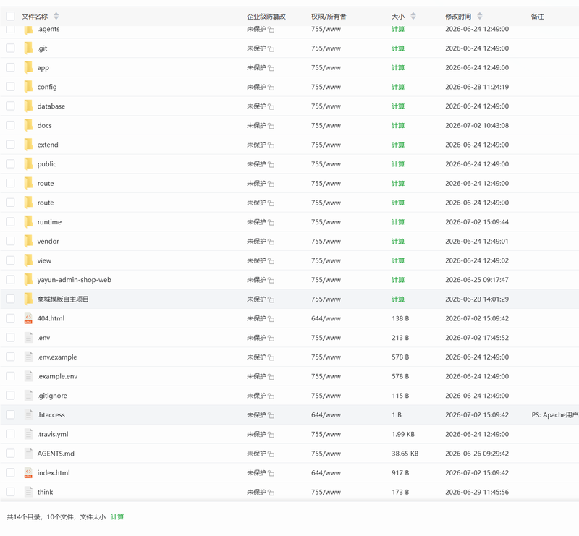
Task: Calculate size of the database folder
Action: 398,106
